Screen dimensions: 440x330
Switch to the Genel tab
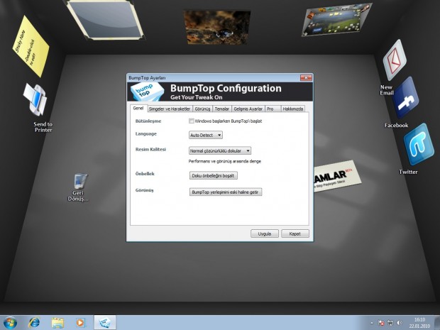tap(138, 109)
